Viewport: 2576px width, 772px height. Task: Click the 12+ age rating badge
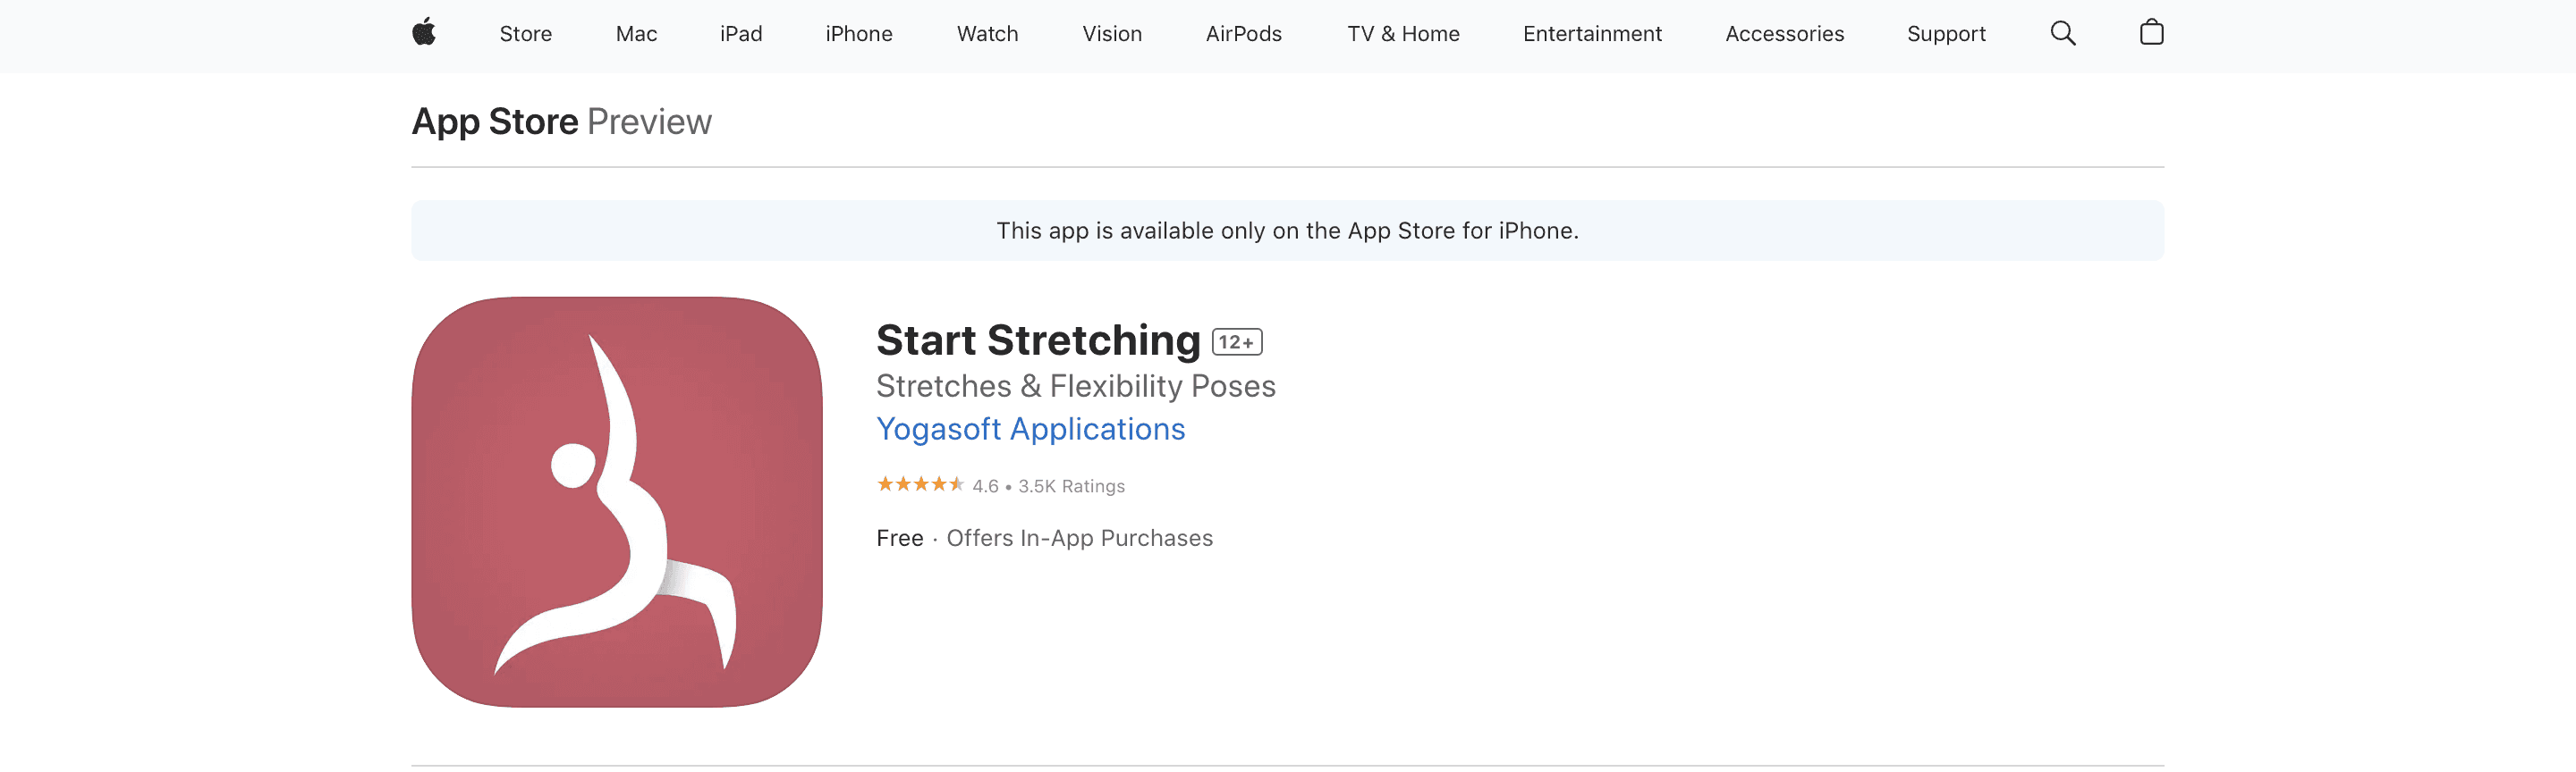pos(1237,340)
